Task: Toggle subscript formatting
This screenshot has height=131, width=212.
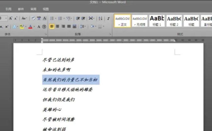Action: click(x=1, y=27)
